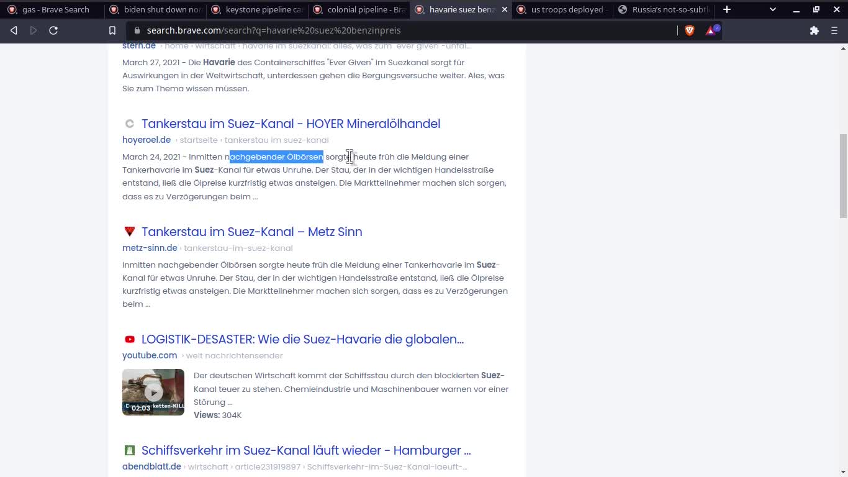848x477 pixels.
Task: Open abendblatt.de domain link
Action: [x=151, y=466]
